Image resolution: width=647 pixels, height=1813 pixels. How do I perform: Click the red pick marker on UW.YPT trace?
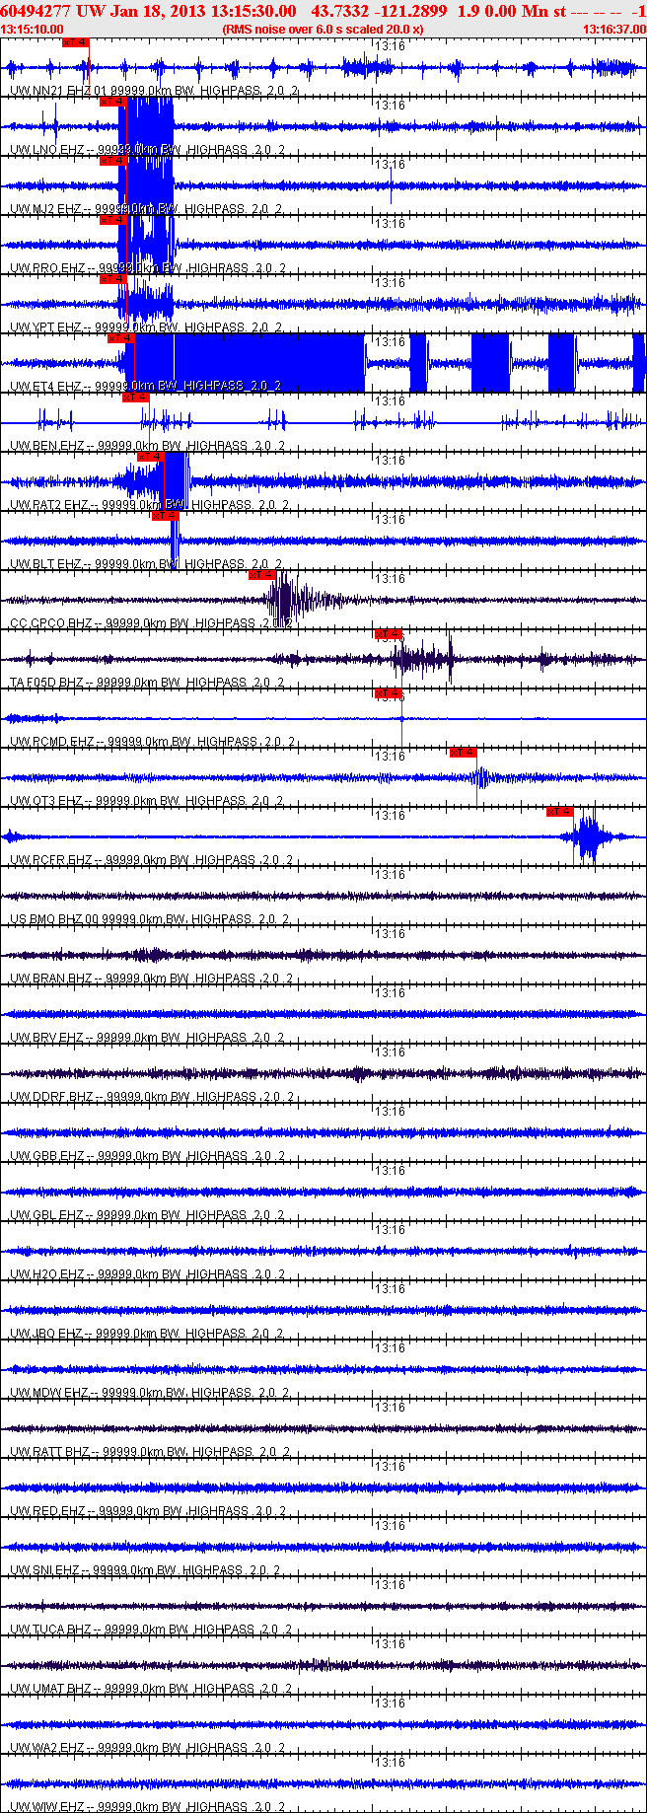click(113, 279)
